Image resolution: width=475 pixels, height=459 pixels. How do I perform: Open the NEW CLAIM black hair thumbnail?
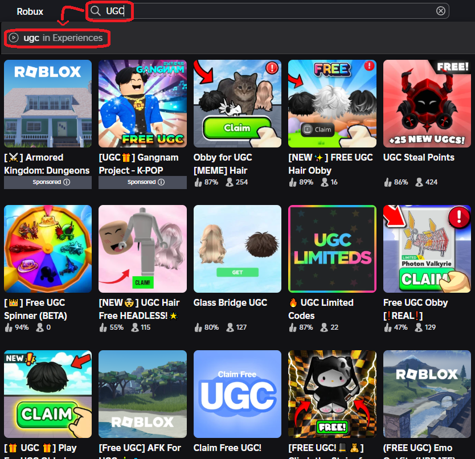[x=48, y=394]
